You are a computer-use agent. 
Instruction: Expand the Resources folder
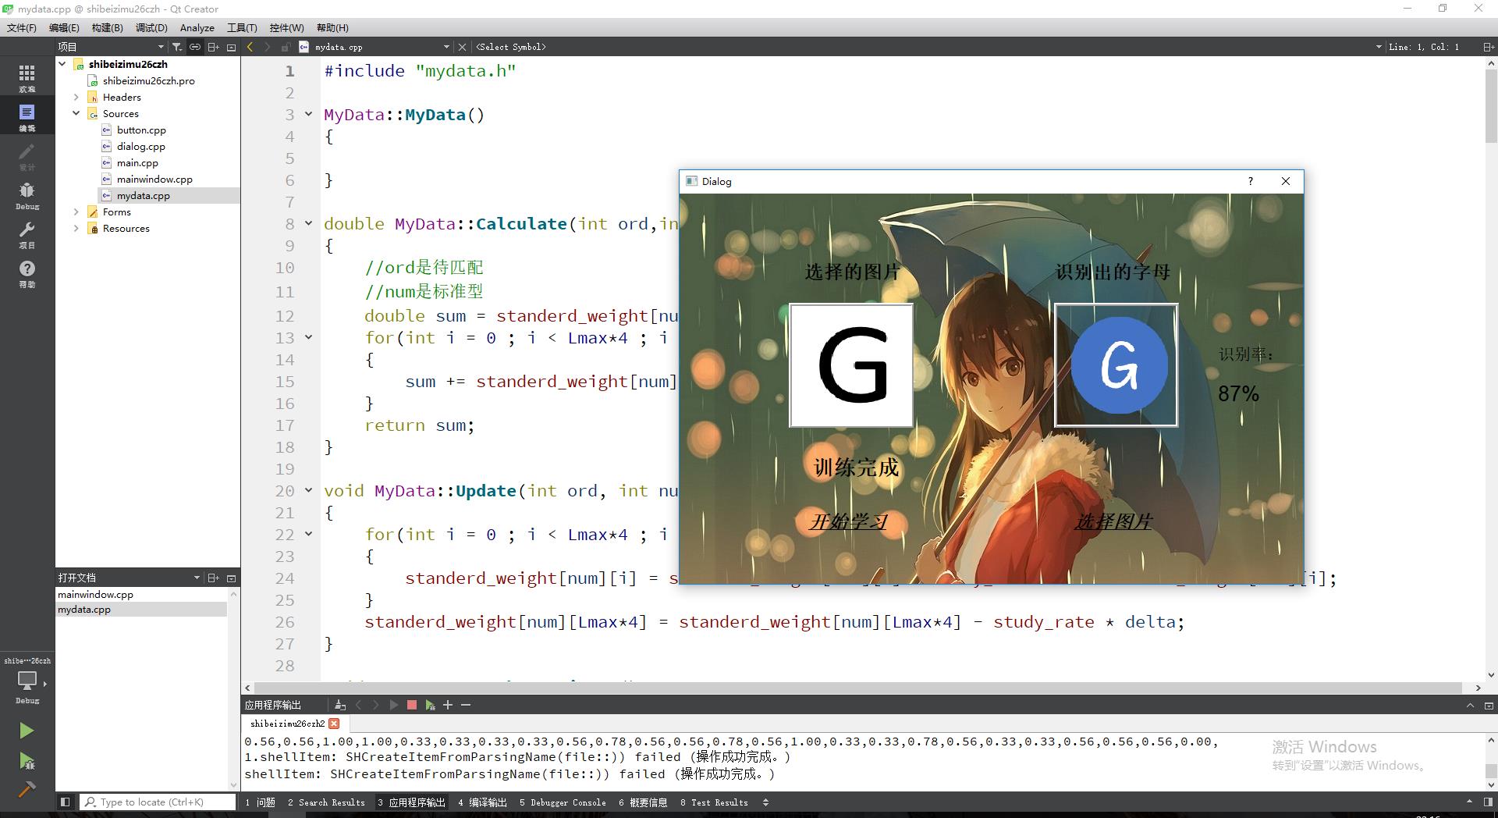coord(76,228)
